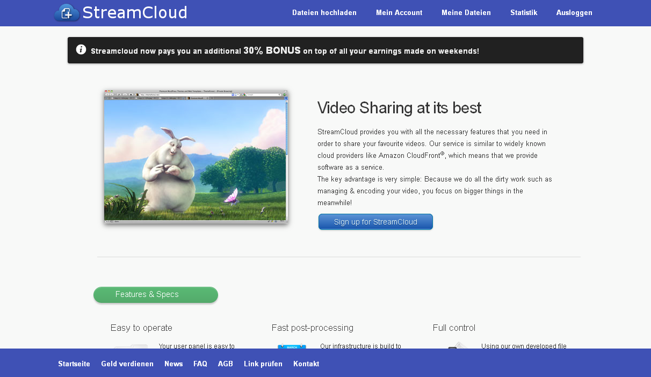Click the Big Buck Bunny browser screenshot

[196, 156]
